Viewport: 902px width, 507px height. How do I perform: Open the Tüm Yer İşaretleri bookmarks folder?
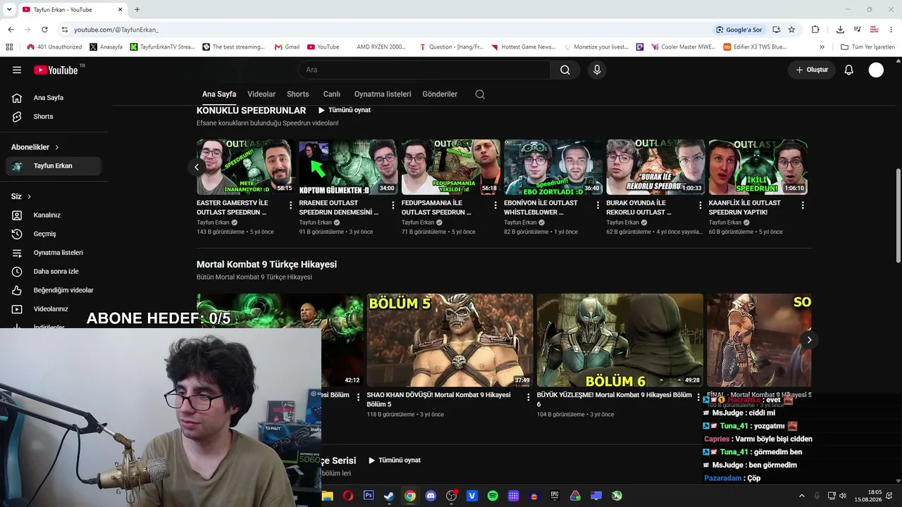pos(867,47)
